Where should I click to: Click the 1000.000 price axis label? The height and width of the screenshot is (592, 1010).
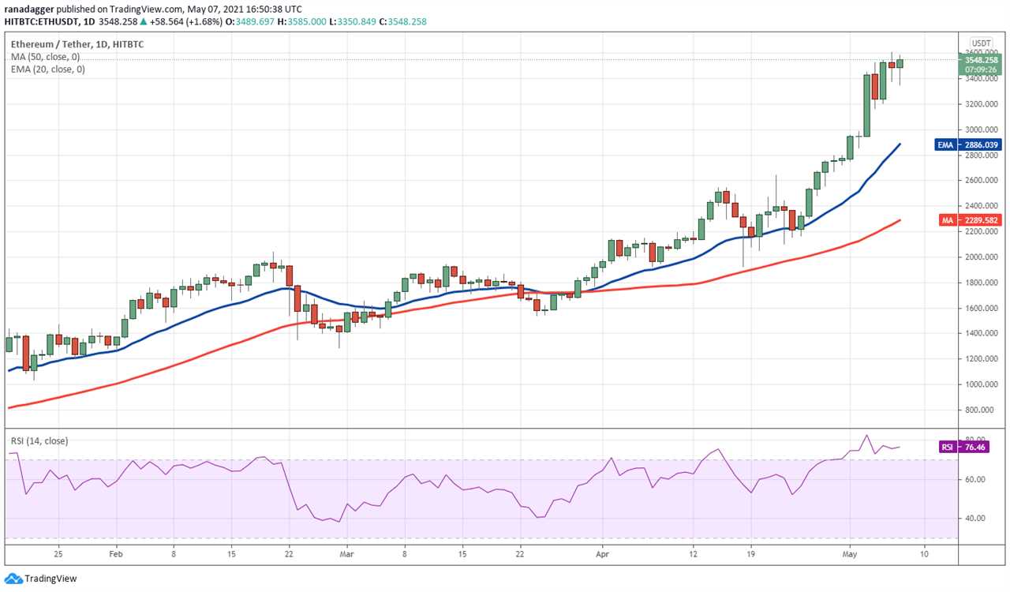click(x=979, y=384)
